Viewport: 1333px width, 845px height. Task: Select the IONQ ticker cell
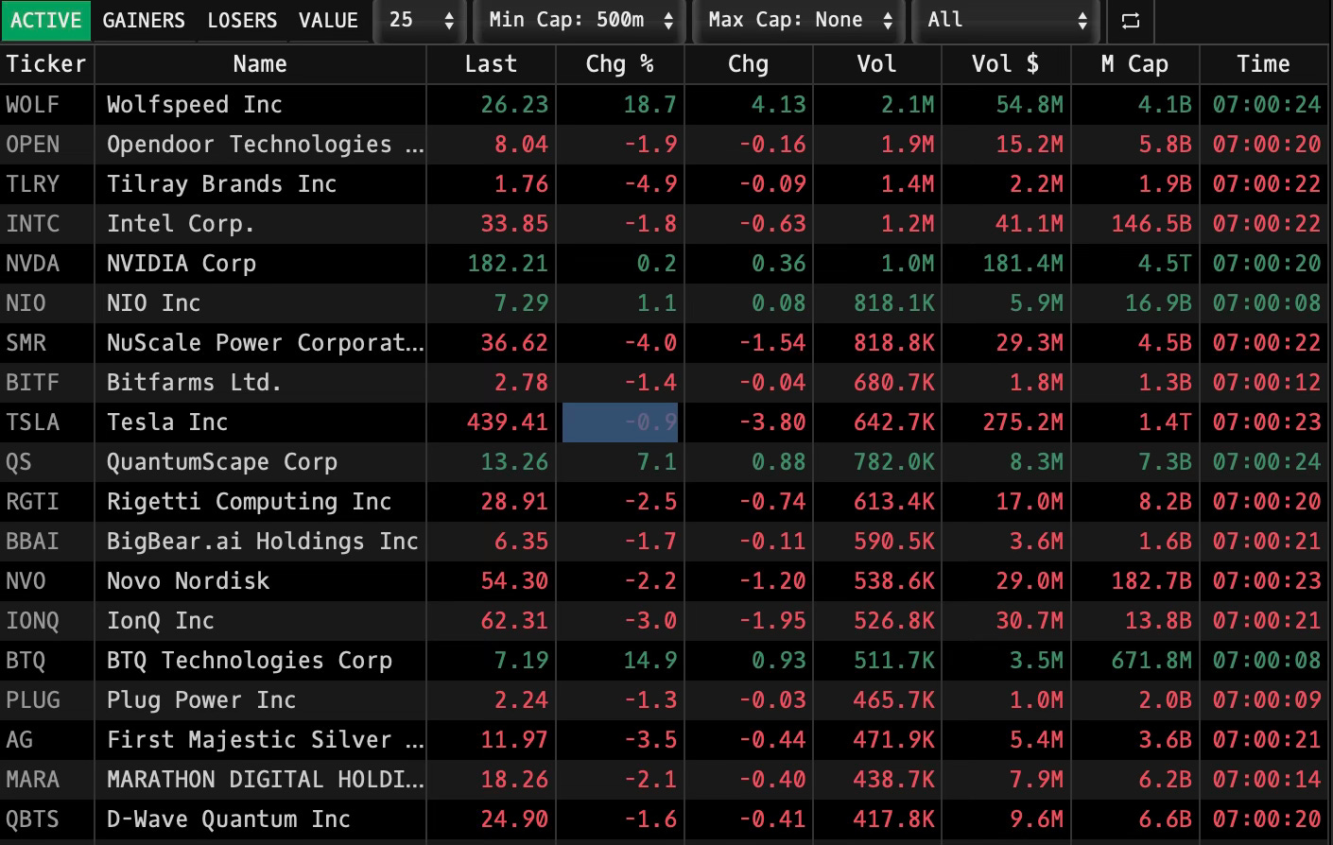pos(46,621)
